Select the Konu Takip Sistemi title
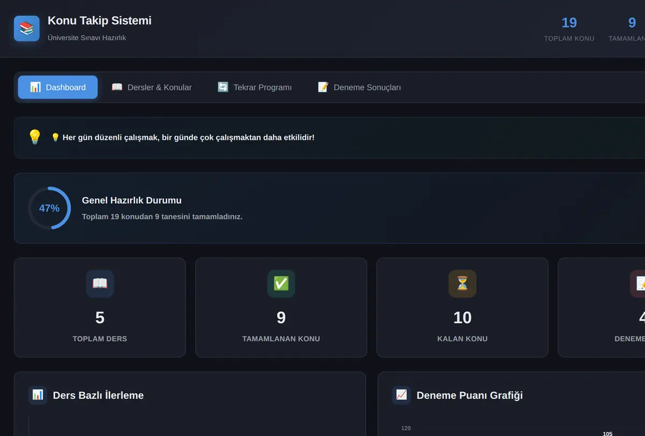This screenshot has width=645, height=436. point(99,20)
